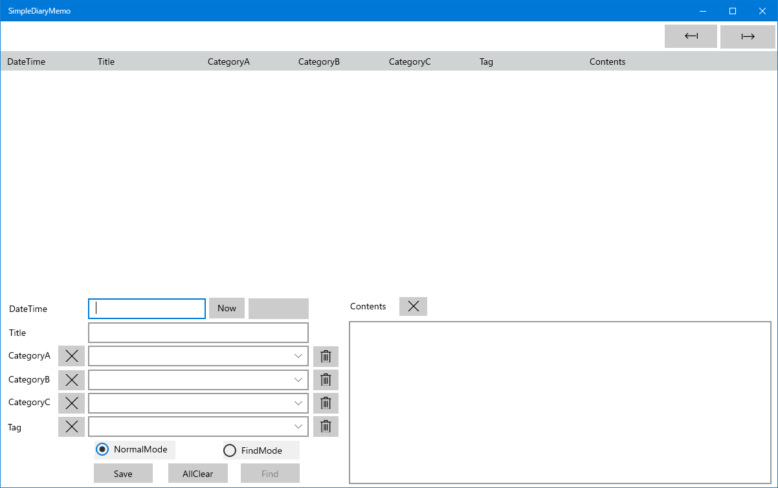This screenshot has height=488, width=778.
Task: Click the CategoryB column header
Action: pyautogui.click(x=319, y=61)
